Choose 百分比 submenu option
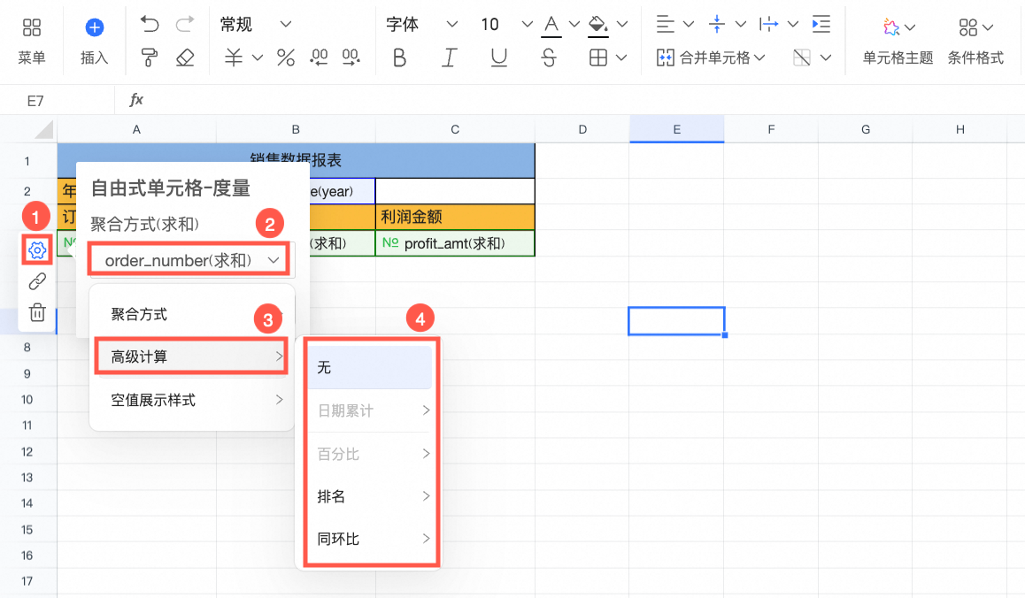The image size is (1025, 598). 370,454
